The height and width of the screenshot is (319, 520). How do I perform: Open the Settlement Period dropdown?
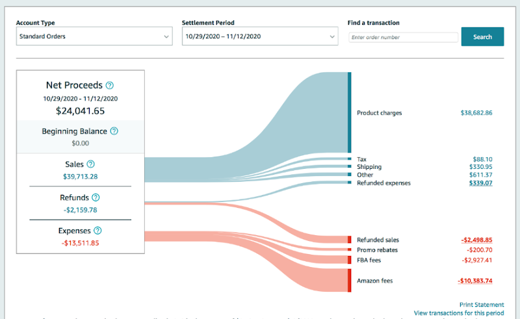coord(260,36)
